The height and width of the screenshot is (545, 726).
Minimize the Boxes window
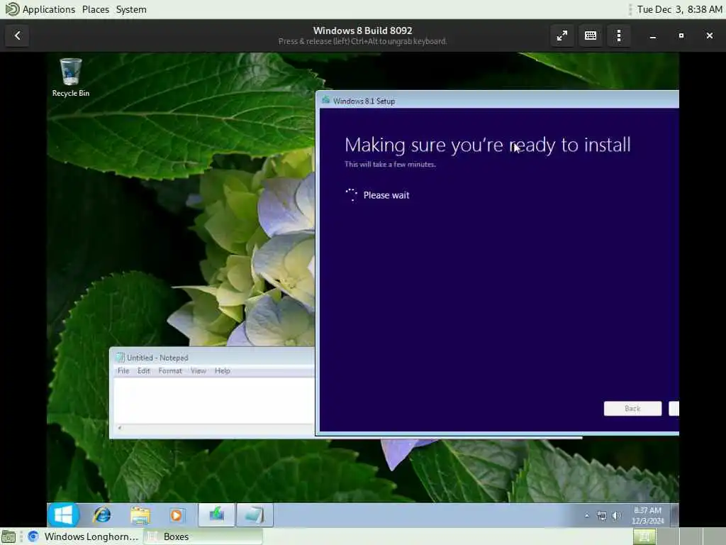pos(653,35)
